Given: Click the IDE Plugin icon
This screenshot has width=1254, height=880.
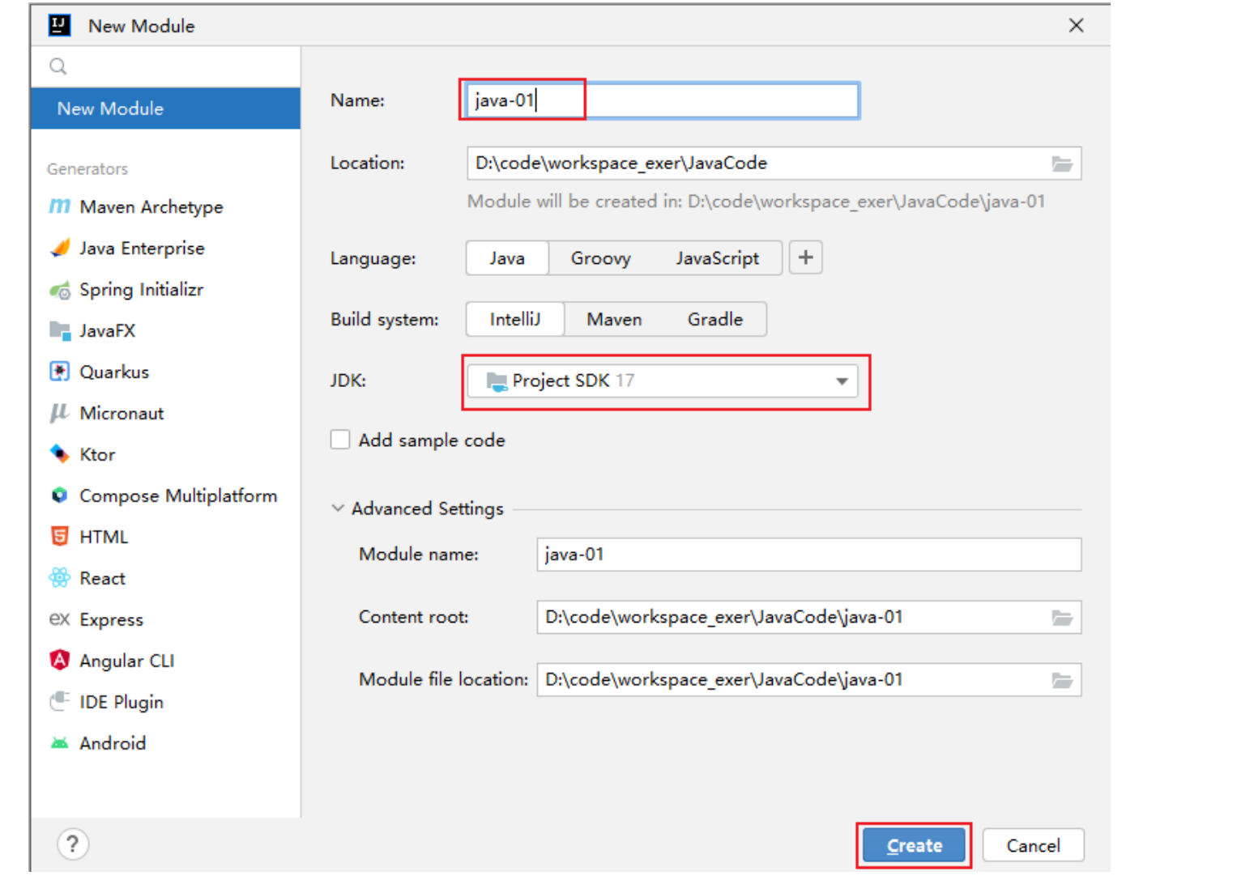Looking at the screenshot, I should point(59,701).
